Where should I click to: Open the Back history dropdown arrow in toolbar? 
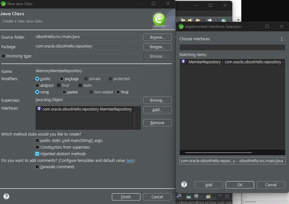pos(203,20)
